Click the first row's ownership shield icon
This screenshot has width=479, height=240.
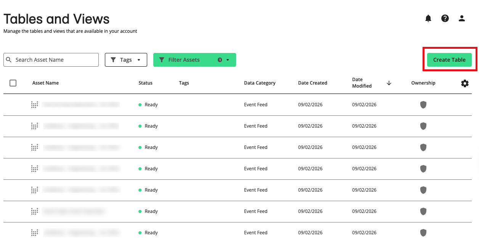tap(423, 105)
